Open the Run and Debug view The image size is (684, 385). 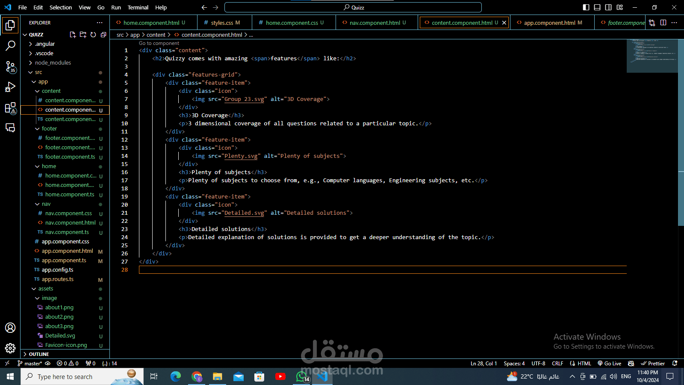pos(10,87)
